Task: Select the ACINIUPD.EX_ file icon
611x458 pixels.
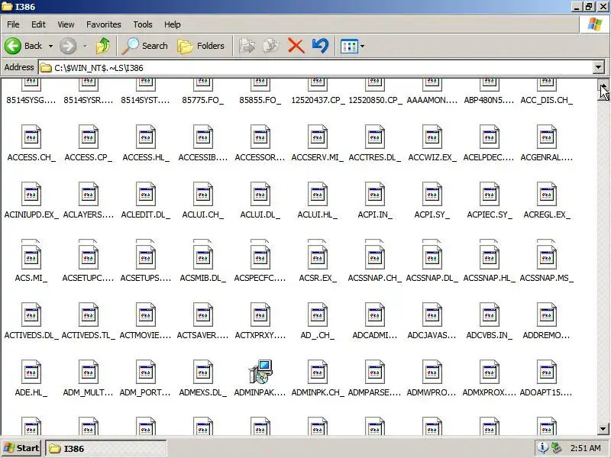Action: click(31, 194)
